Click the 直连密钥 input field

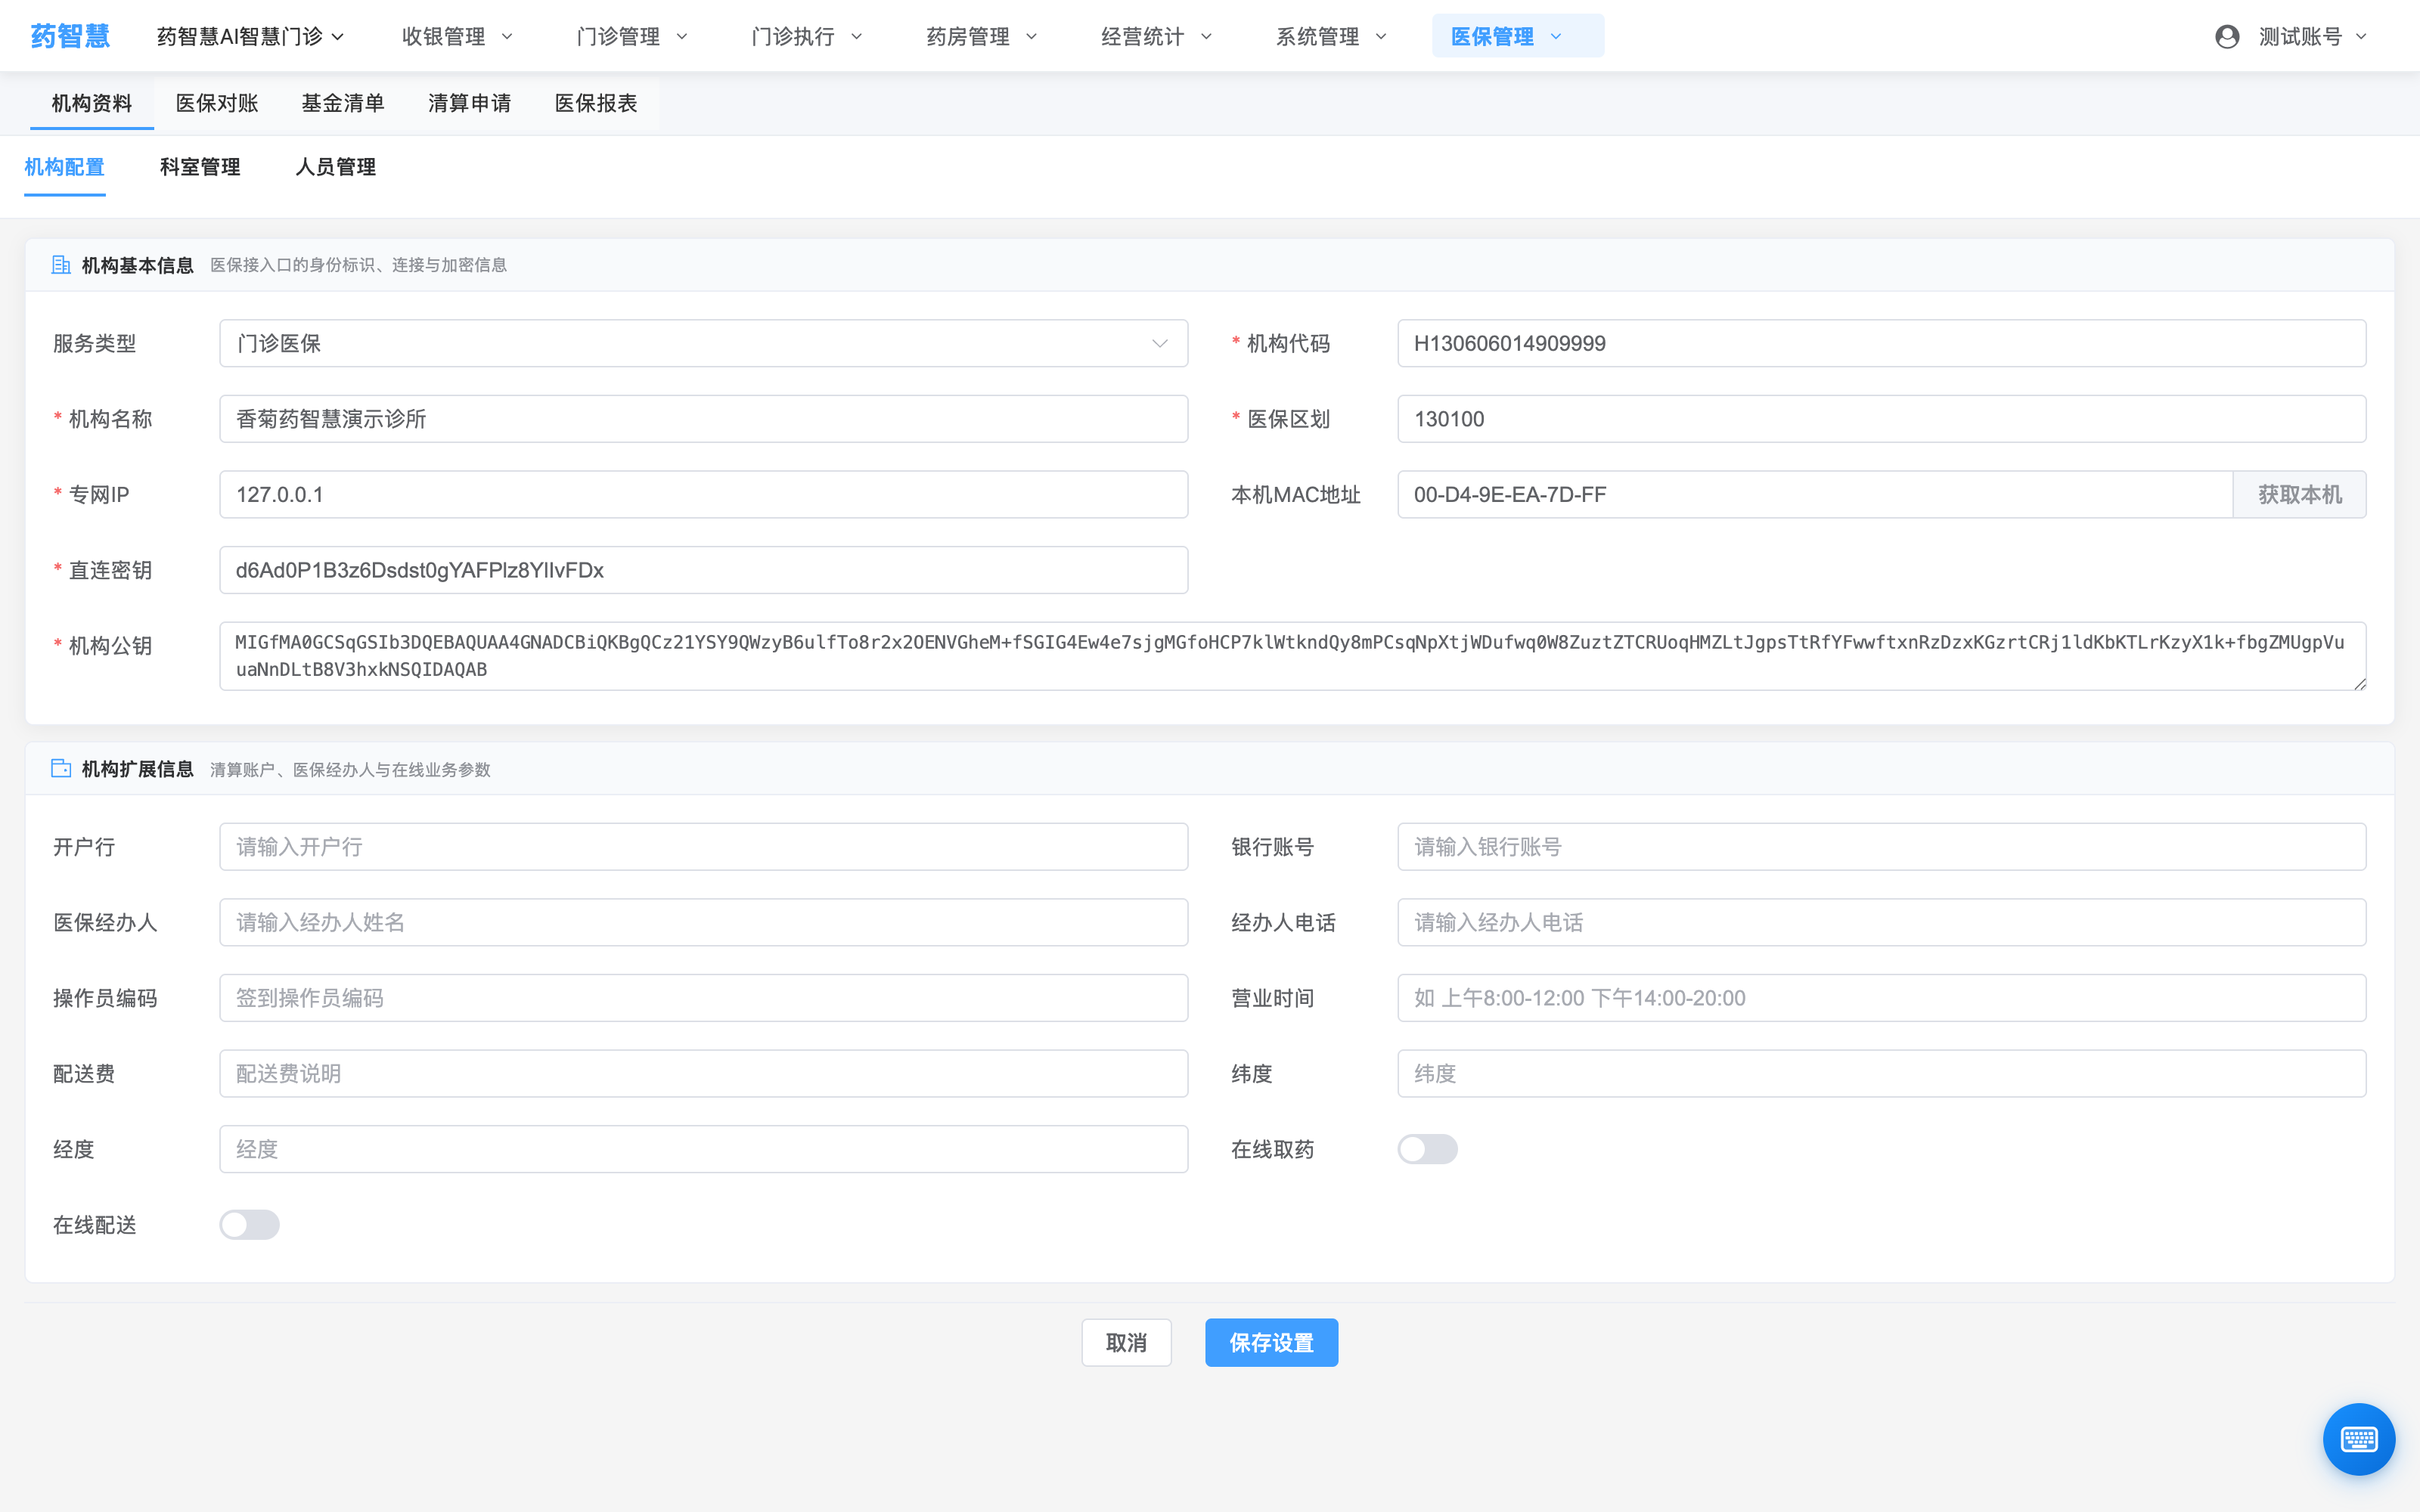point(703,570)
